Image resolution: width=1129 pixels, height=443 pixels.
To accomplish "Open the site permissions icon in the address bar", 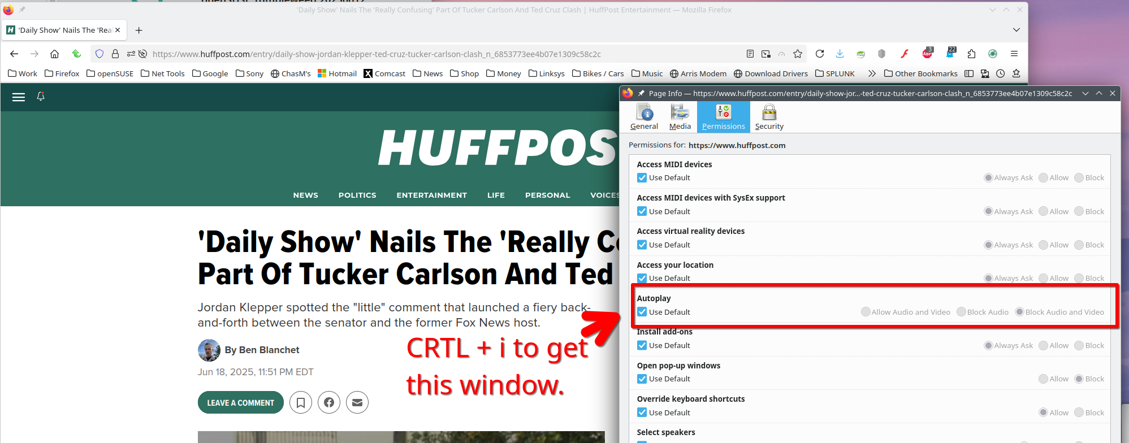I will pos(131,54).
